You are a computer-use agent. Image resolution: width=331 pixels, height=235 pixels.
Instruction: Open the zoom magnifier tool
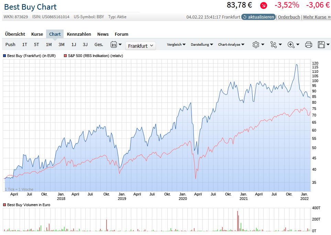point(291,45)
